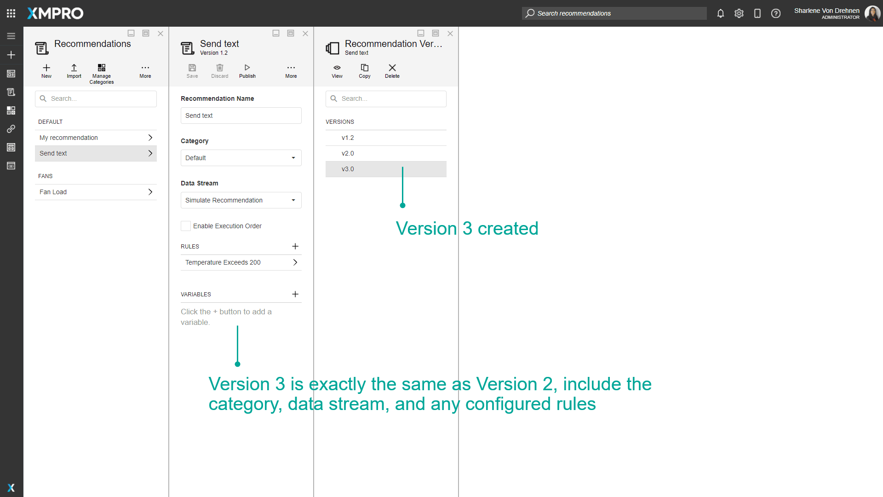
Task: Select version v2.0 in the list
Action: pyautogui.click(x=348, y=153)
